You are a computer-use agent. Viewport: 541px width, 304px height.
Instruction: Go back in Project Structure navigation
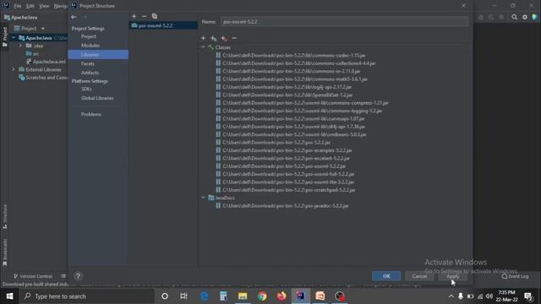(x=74, y=17)
